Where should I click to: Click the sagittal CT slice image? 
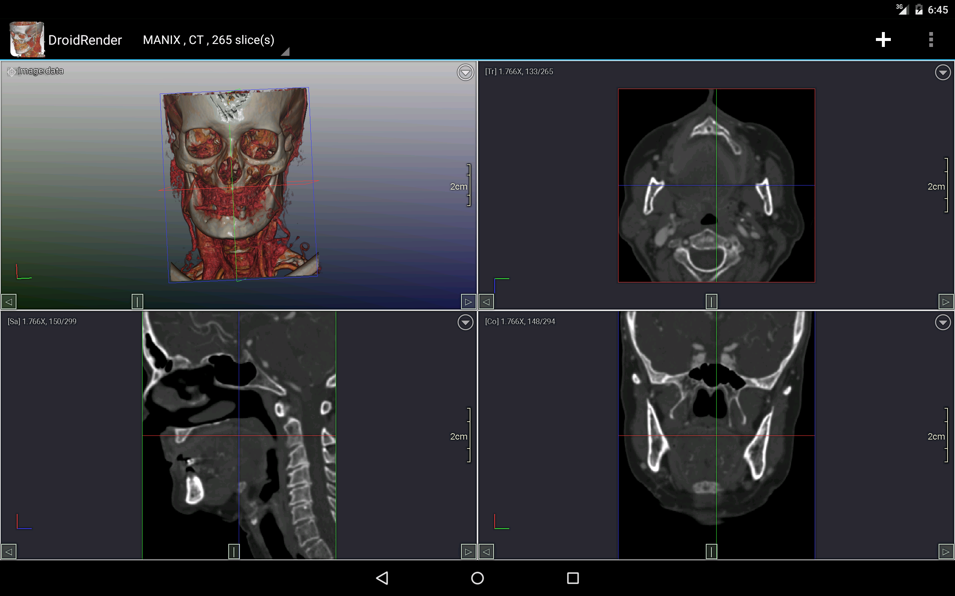click(x=239, y=435)
